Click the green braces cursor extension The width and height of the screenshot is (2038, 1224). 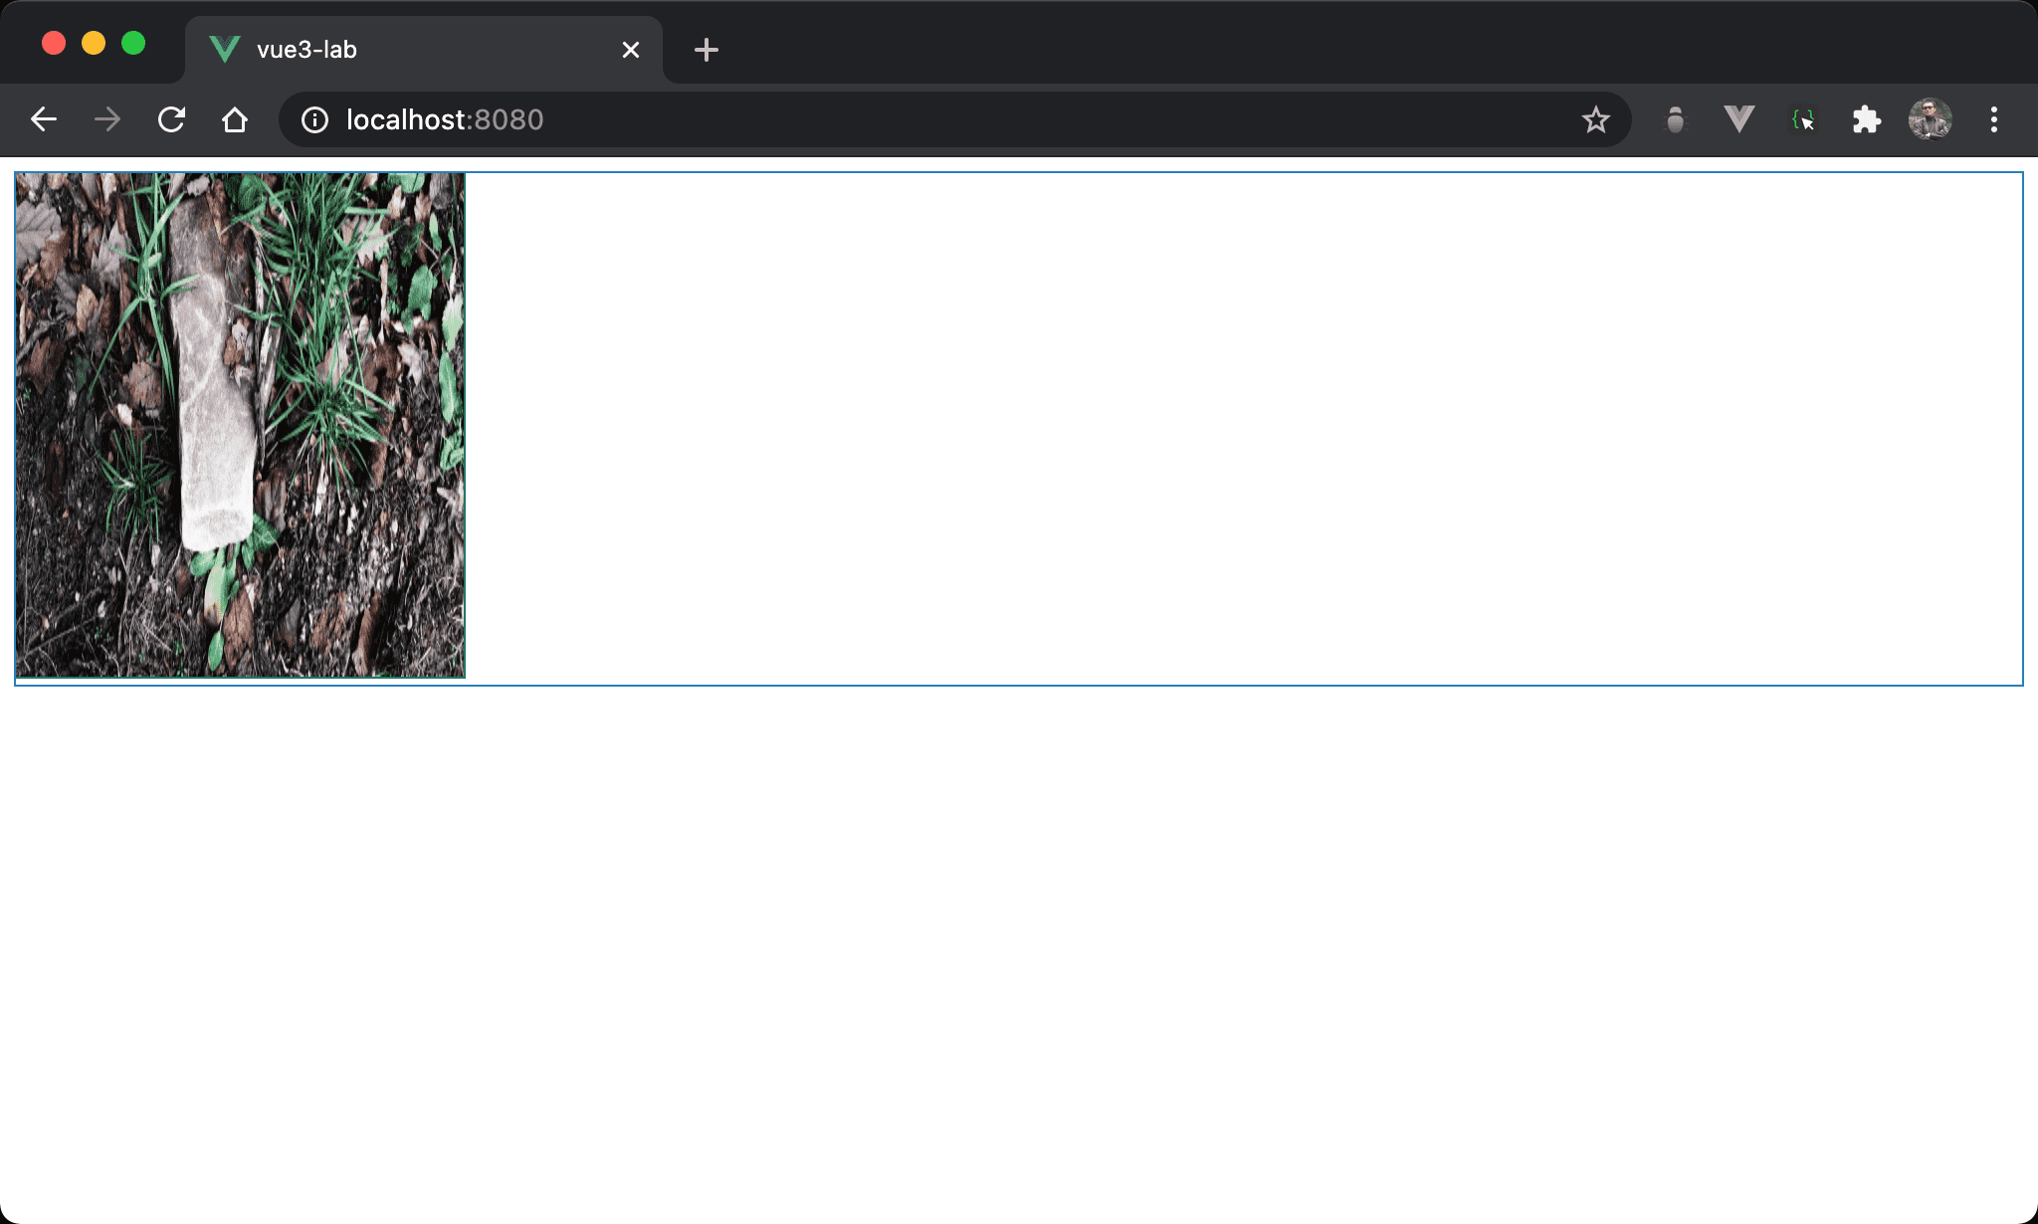click(1803, 120)
